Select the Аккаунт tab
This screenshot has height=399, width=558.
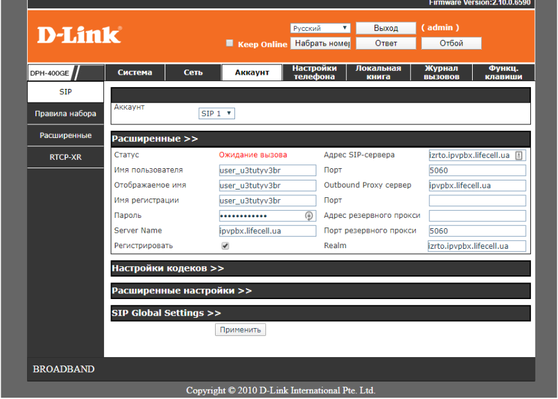pyautogui.click(x=252, y=72)
